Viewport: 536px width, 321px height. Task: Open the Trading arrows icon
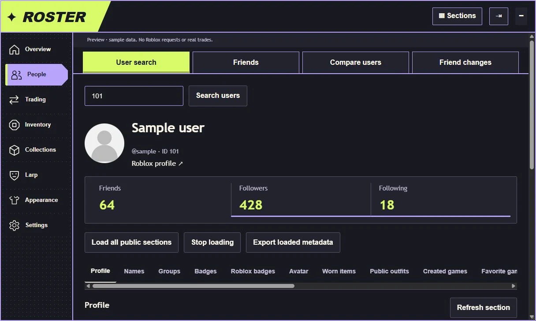pos(14,100)
